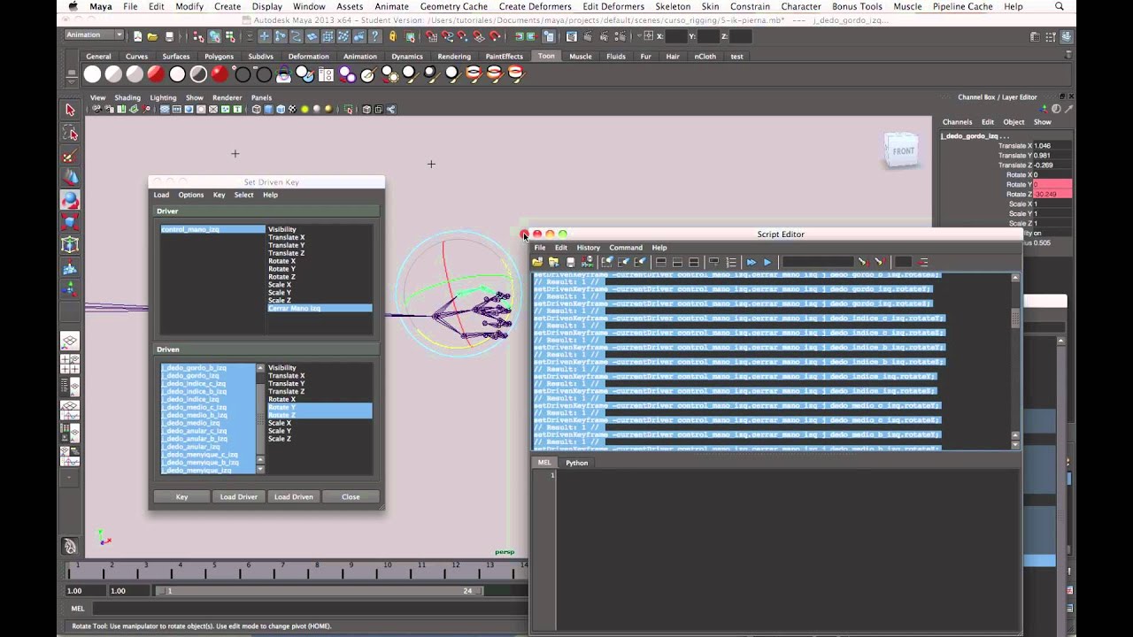Pick the Universal Manipulator tool
1133x637 pixels.
point(70,245)
